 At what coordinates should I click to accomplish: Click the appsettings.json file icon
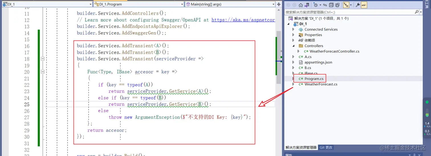pos(301,62)
